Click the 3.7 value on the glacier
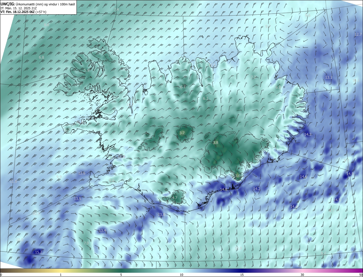 click(182, 133)
